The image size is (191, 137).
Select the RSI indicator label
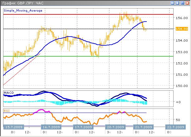click(x=7, y=110)
